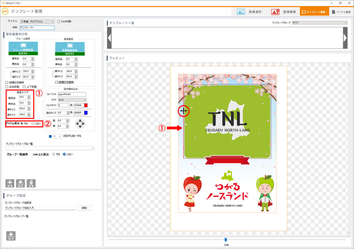Switch to the 画像選択 tab
This screenshot has height=249, width=354.
pos(250,12)
